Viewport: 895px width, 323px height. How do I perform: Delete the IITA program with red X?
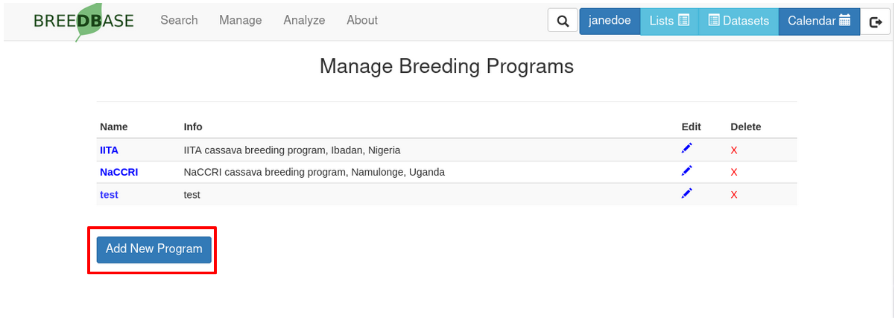tap(734, 150)
